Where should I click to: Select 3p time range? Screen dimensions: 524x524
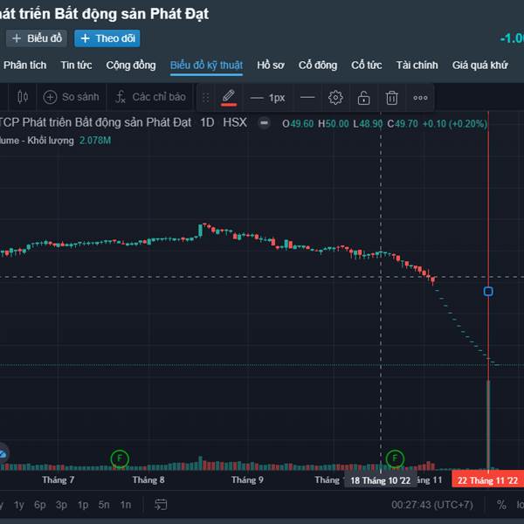point(61,505)
